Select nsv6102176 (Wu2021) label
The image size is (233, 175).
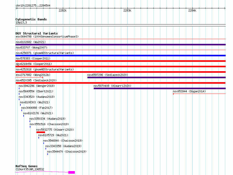(x=38, y=113)
